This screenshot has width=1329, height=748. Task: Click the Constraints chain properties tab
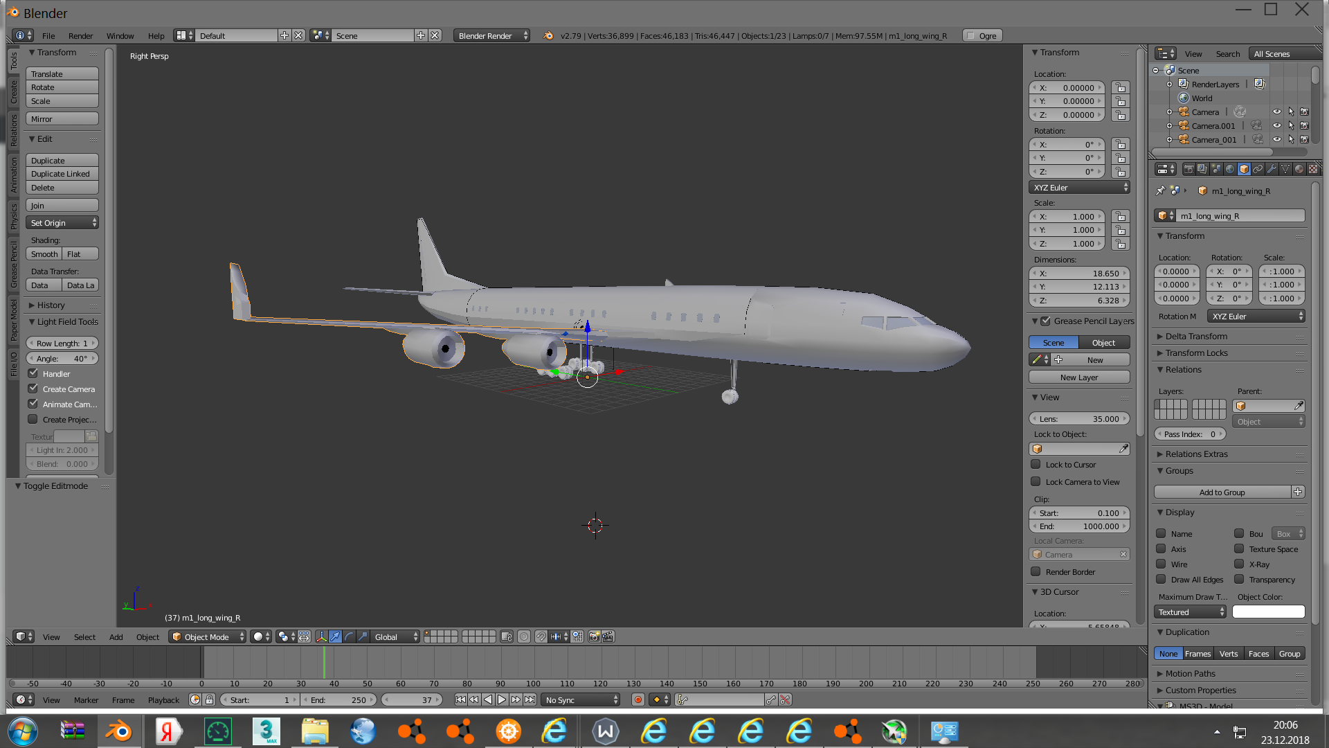[x=1258, y=169]
